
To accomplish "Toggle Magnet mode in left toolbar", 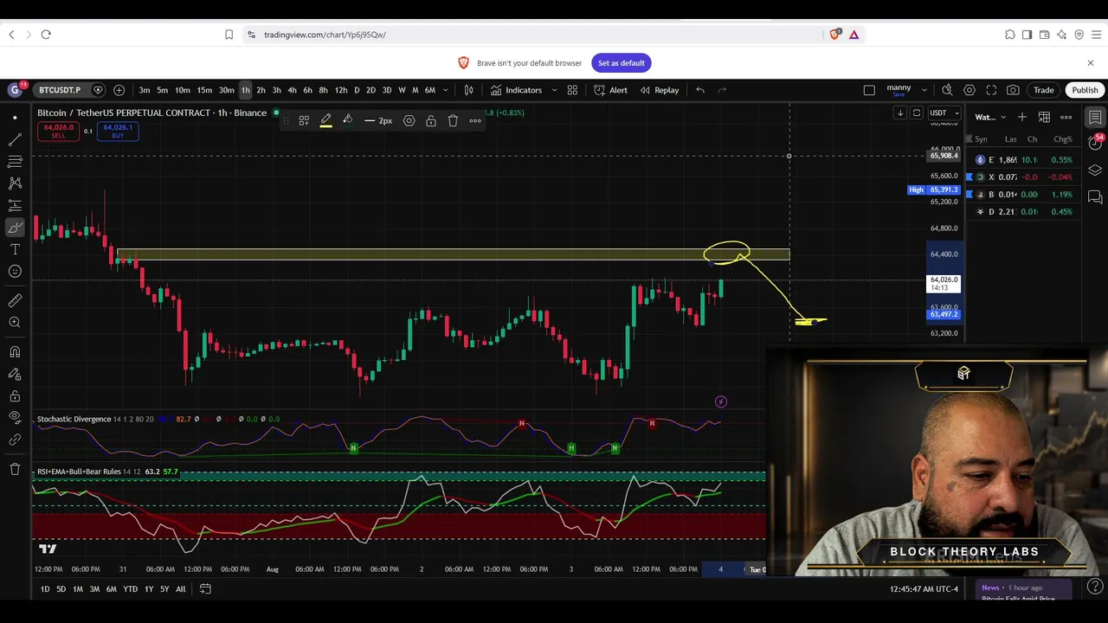I will point(15,352).
